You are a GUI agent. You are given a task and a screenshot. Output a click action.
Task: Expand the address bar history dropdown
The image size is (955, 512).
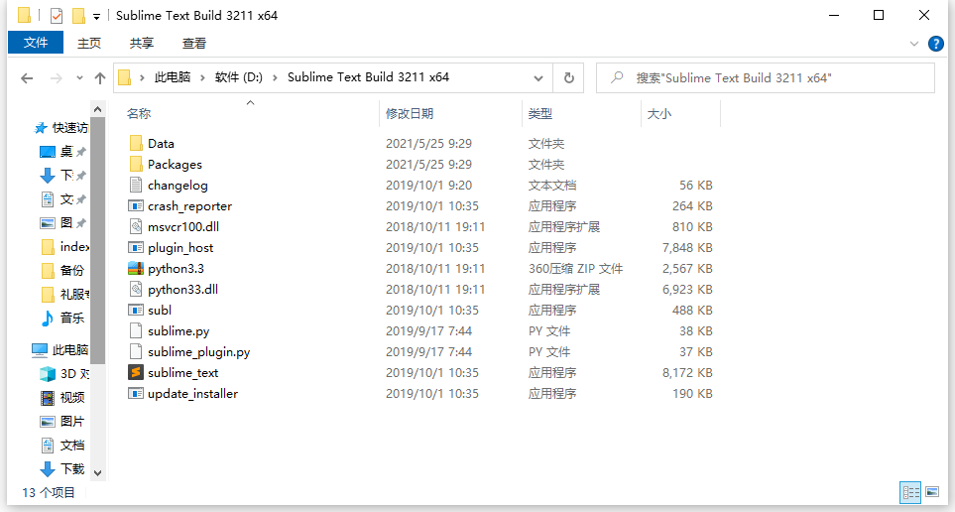538,77
